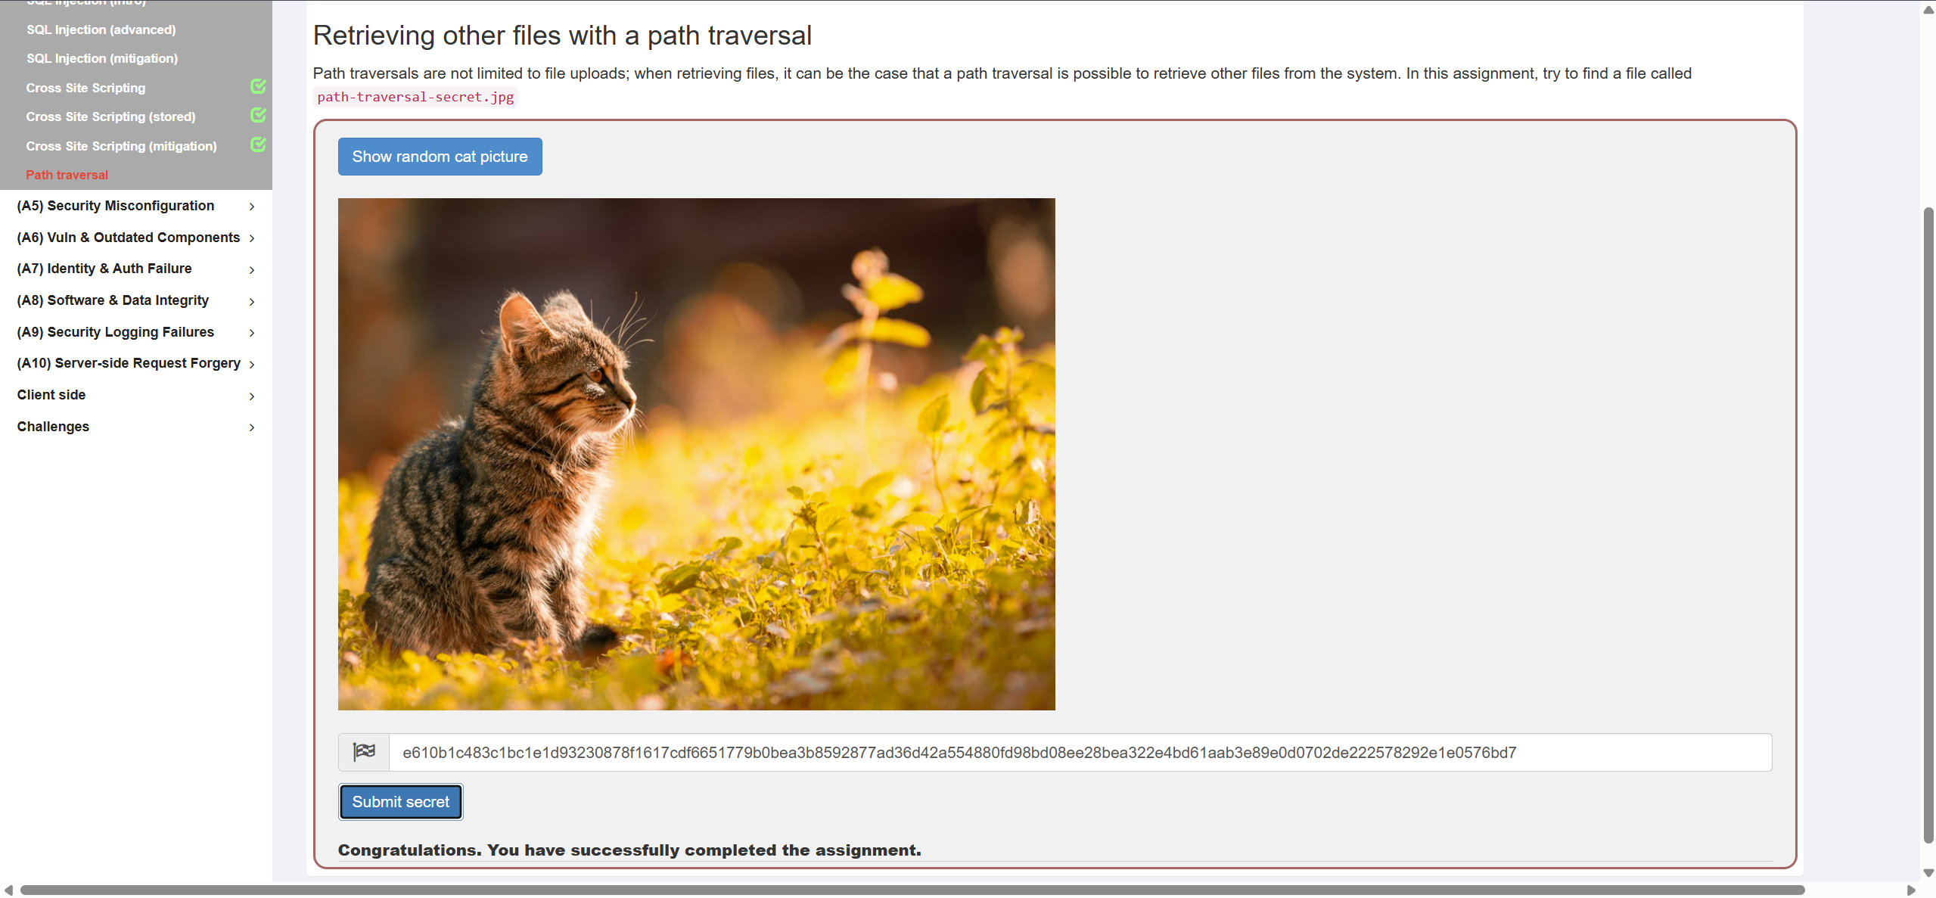Viewport: 1936px width, 898px height.
Task: Open SQL Injection (mitigation) lesson
Action: pyautogui.click(x=102, y=58)
